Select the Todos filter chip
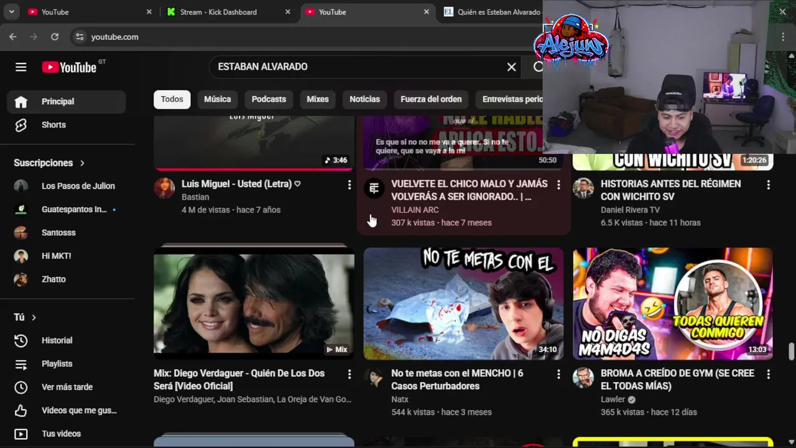This screenshot has height=448, width=796. 172,99
